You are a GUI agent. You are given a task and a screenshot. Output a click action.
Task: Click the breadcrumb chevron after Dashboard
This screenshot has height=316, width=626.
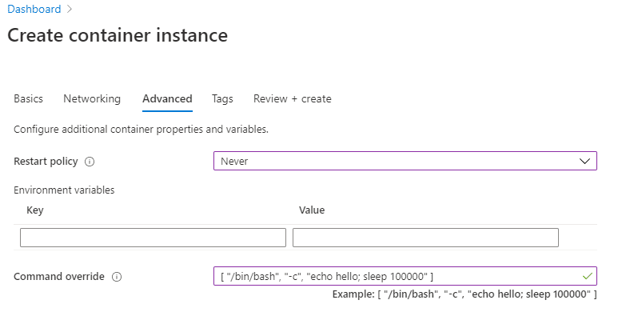point(70,9)
